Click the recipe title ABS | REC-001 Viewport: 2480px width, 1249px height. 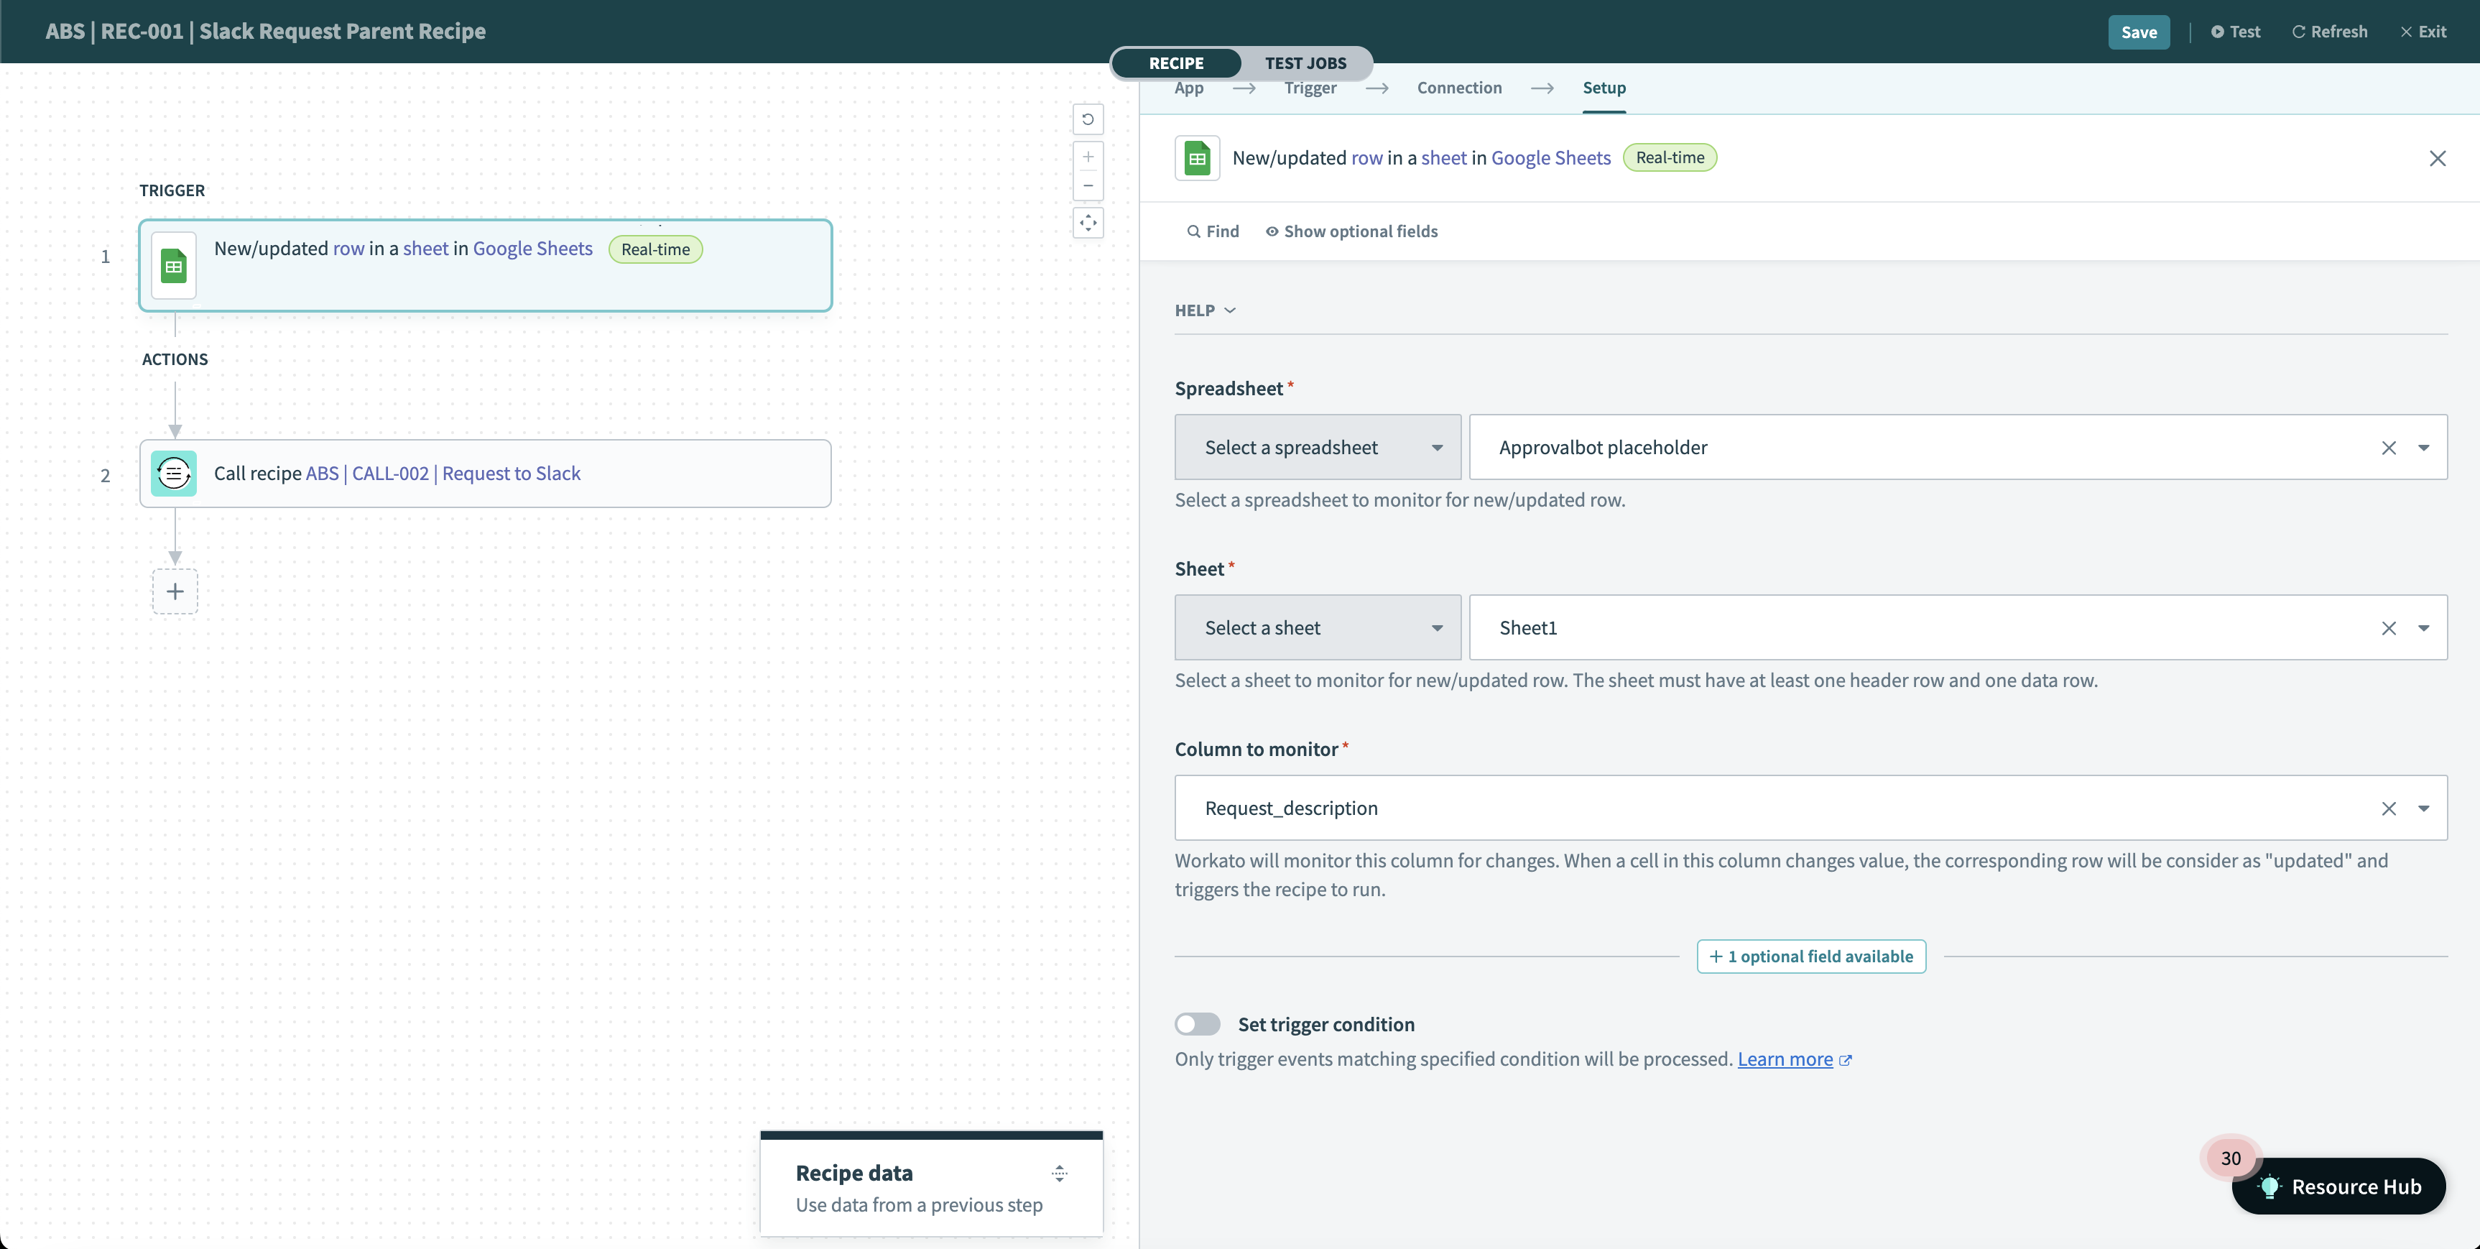coord(266,32)
